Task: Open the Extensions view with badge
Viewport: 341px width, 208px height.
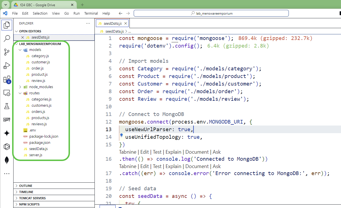Action: click(x=7, y=79)
